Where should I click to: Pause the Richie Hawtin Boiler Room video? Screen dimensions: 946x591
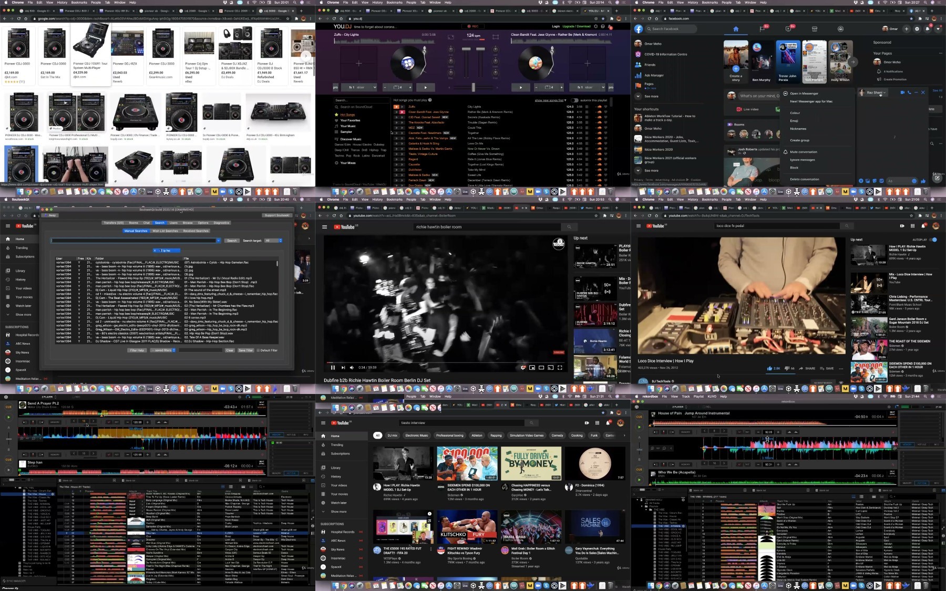(x=333, y=368)
